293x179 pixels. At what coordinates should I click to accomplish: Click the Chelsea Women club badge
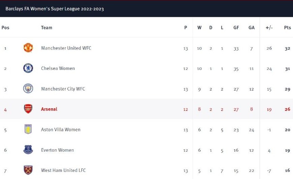tap(28, 68)
